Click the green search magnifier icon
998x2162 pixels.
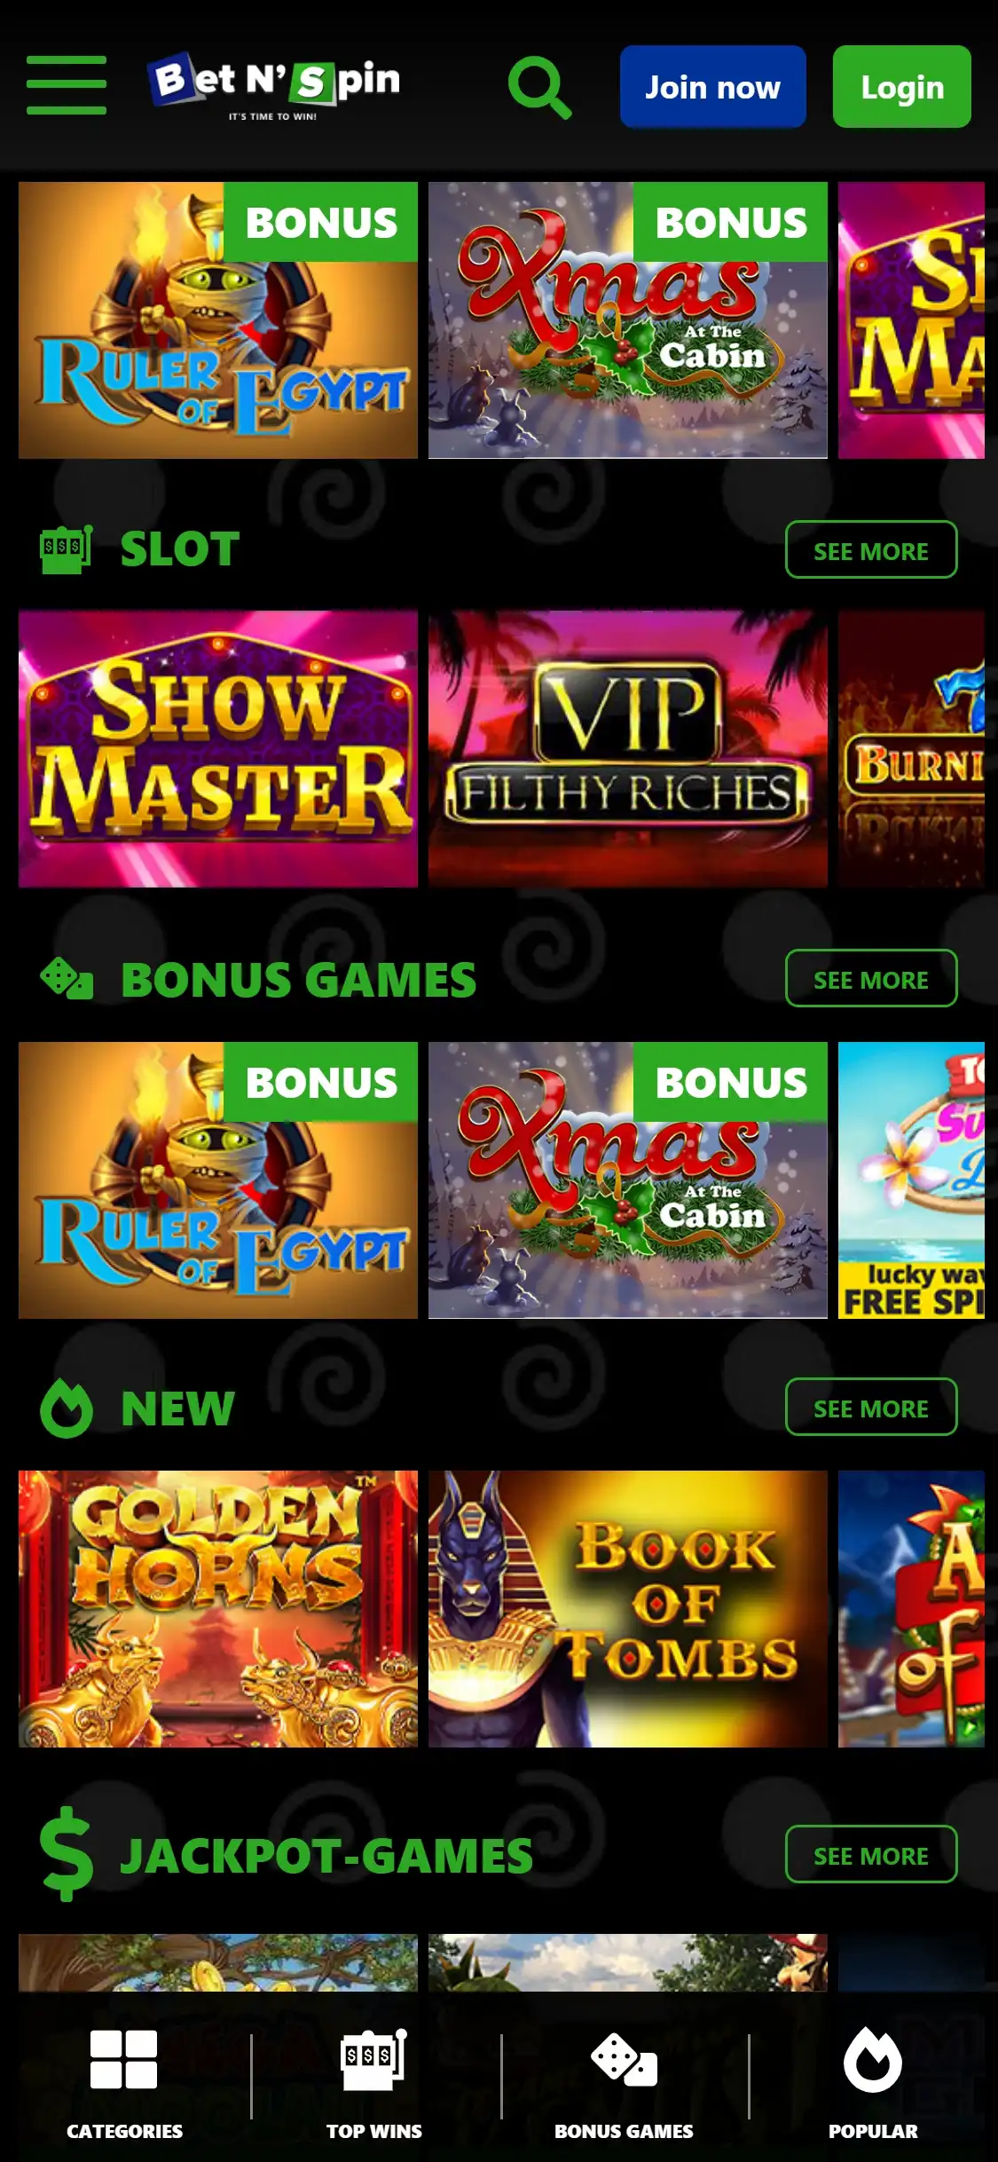tap(539, 87)
